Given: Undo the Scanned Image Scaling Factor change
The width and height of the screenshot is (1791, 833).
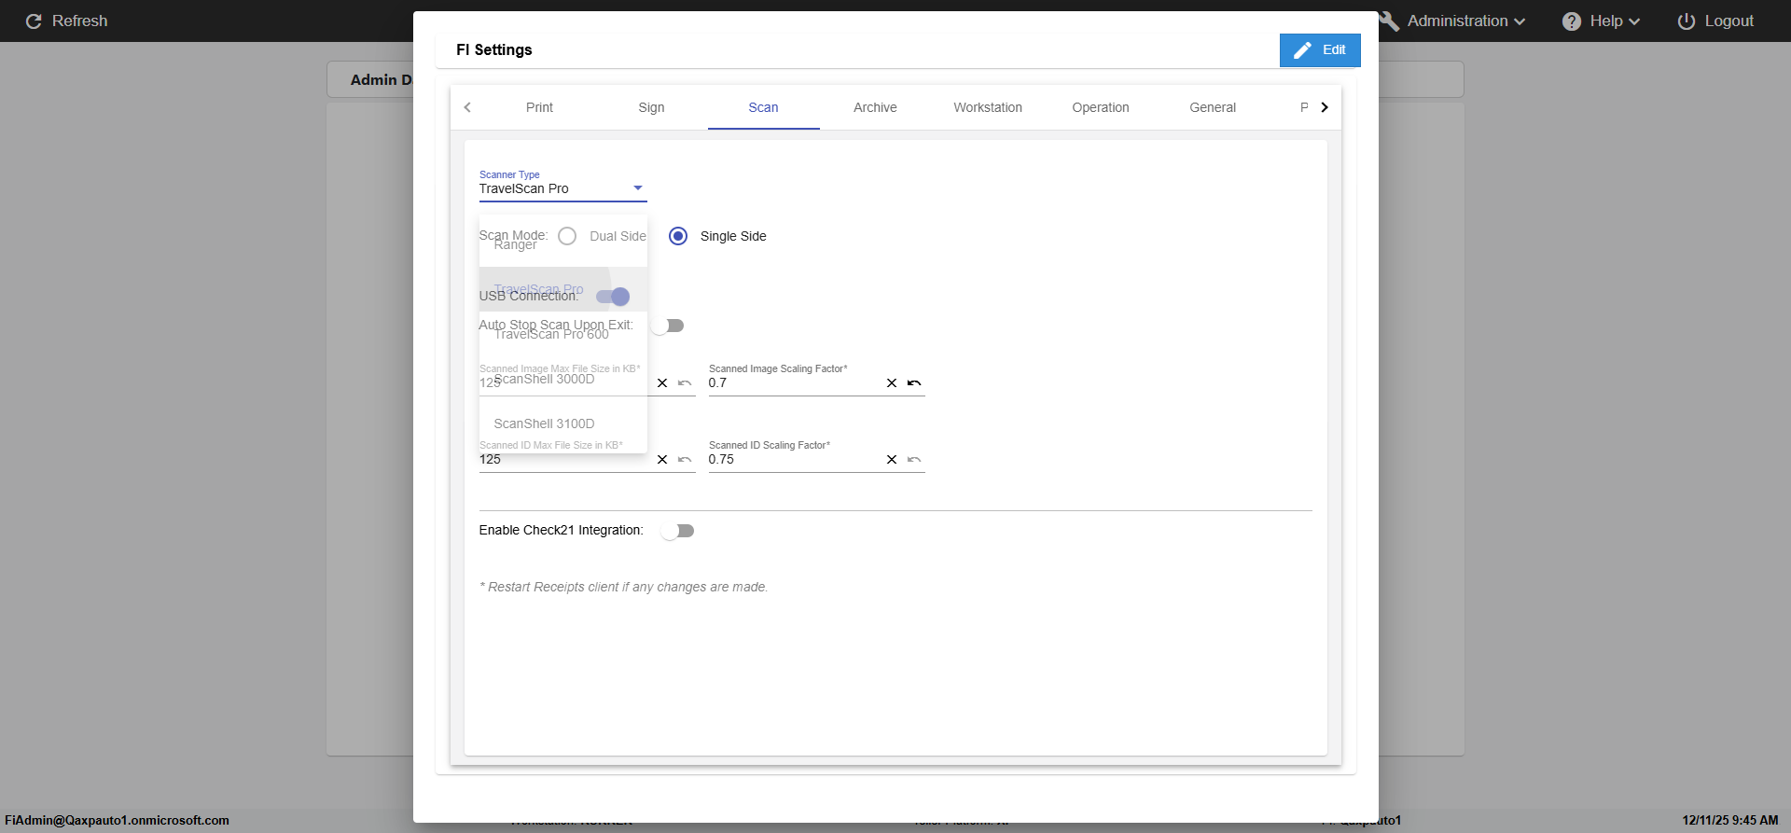Looking at the screenshot, I should 914,383.
